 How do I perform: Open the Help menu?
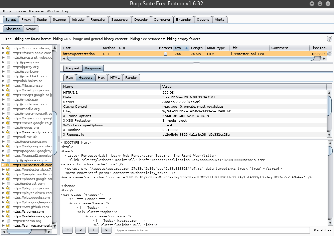coord(65,11)
